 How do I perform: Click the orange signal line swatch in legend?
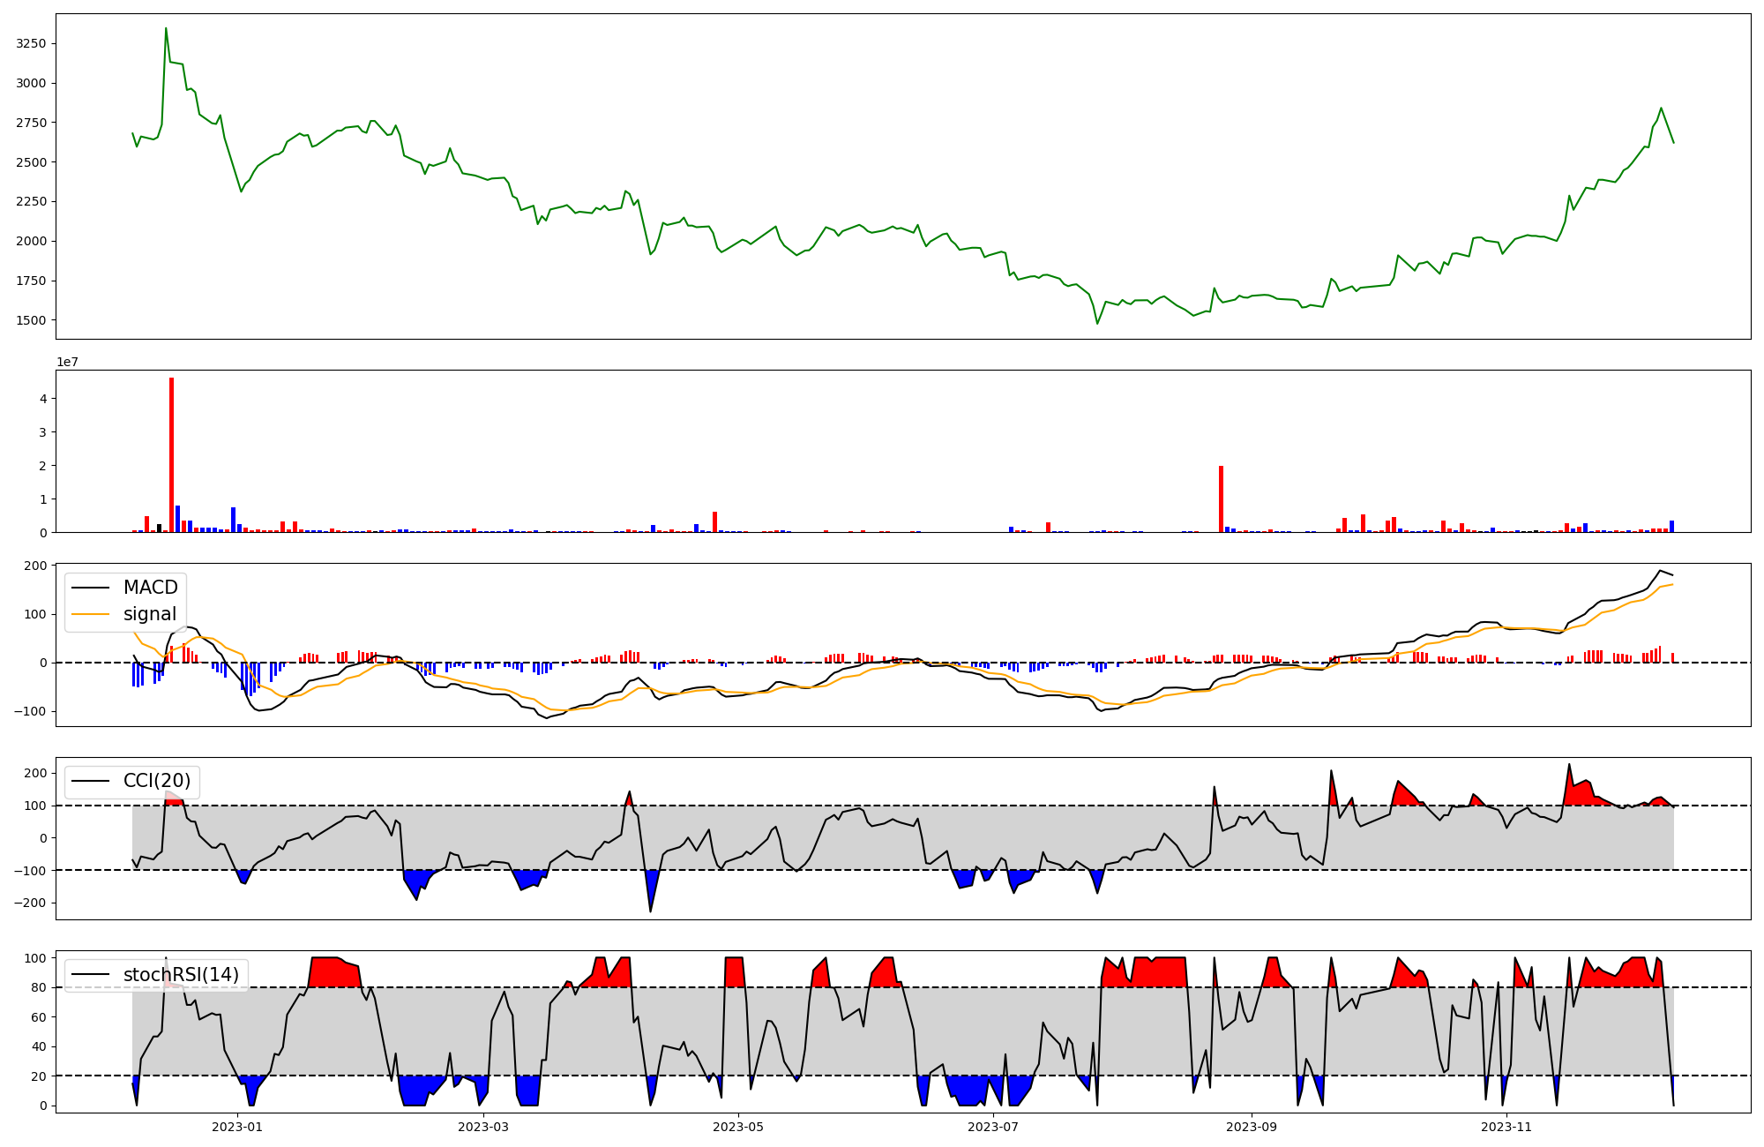click(x=90, y=614)
